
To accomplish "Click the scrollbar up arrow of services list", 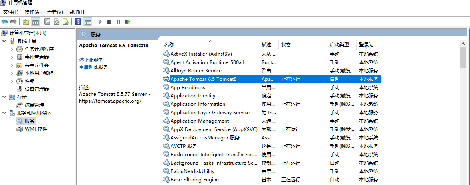I will click(x=463, y=43).
